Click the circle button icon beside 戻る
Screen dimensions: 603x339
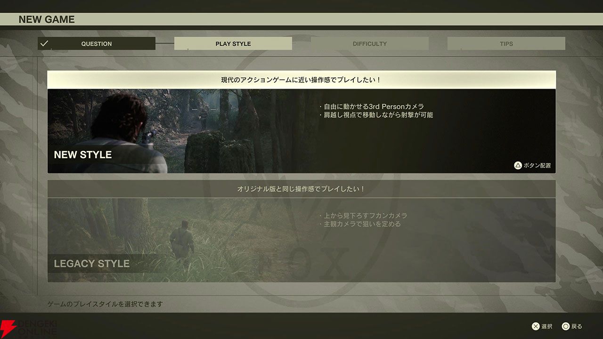click(566, 326)
